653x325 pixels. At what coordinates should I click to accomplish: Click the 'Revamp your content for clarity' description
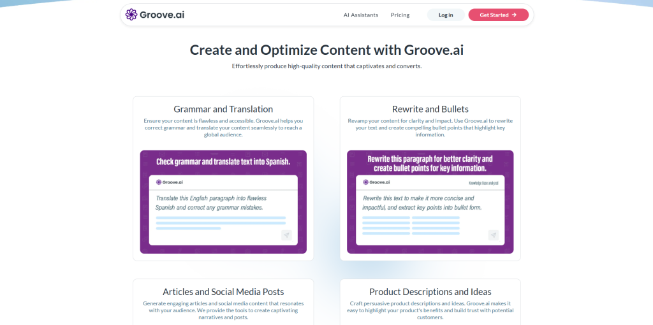[x=430, y=127]
